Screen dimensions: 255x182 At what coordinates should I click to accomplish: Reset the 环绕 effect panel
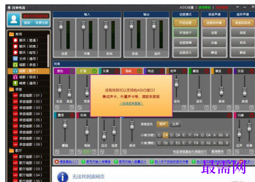(80, 152)
